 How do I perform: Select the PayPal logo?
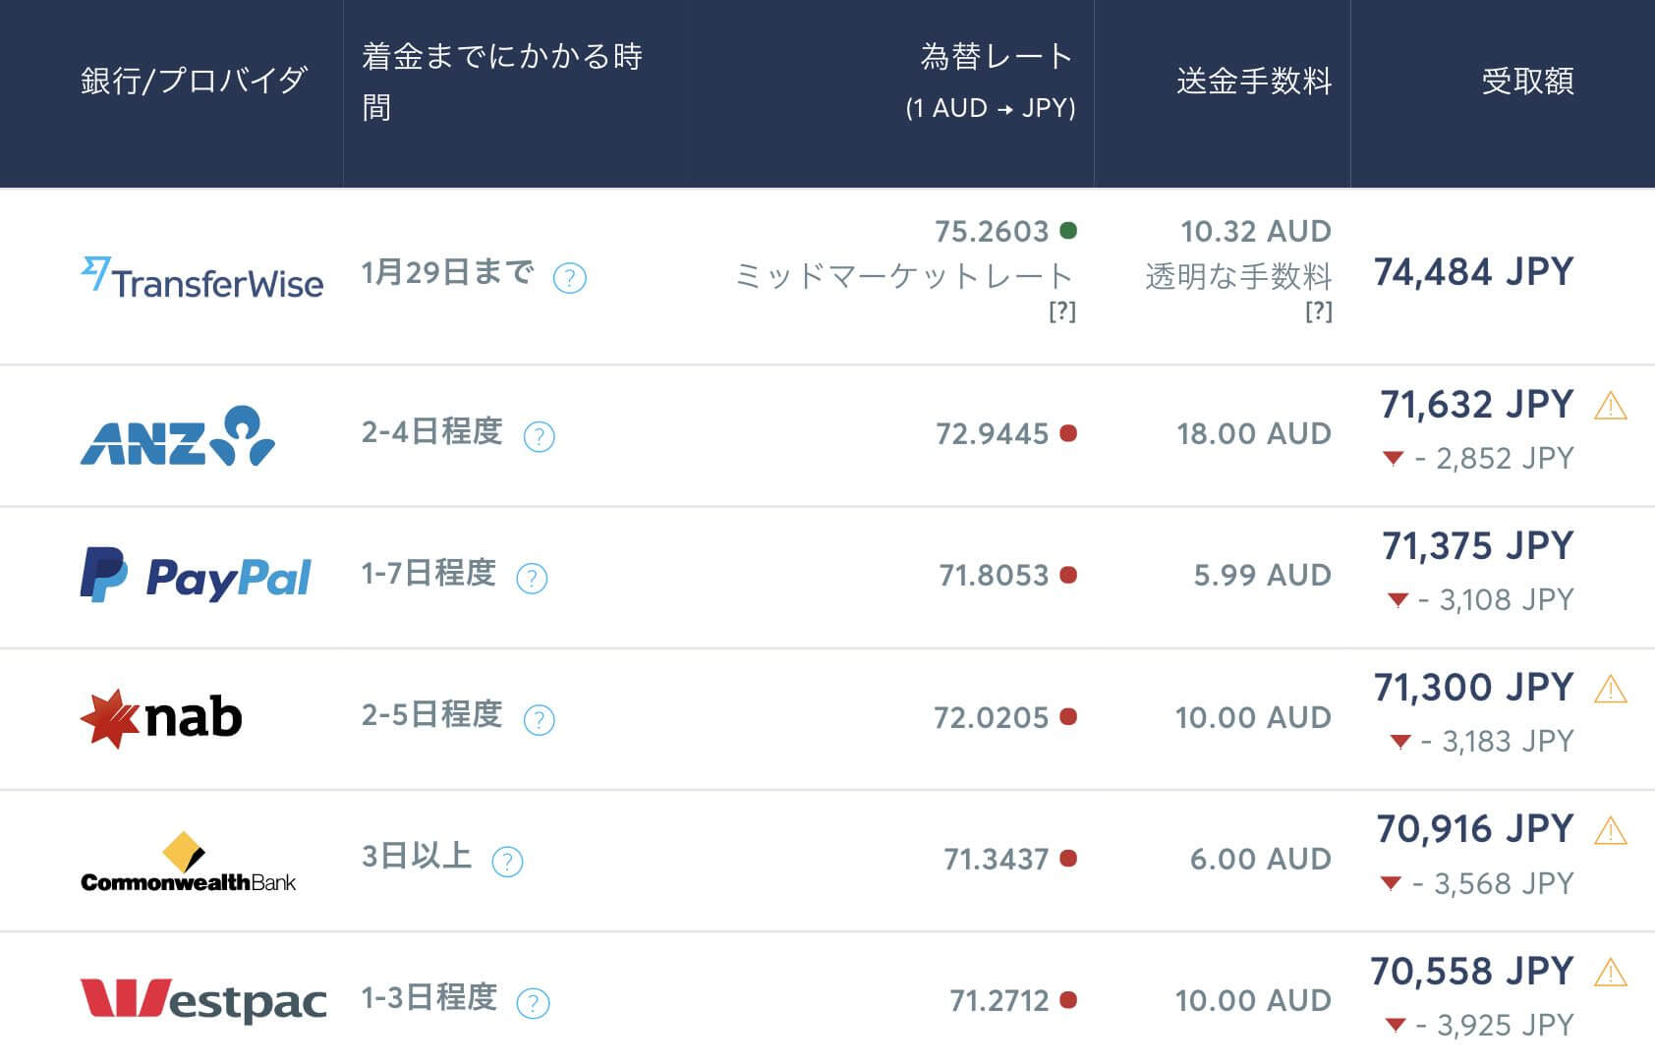(196, 576)
